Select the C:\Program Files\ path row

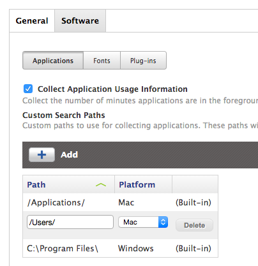(120, 248)
